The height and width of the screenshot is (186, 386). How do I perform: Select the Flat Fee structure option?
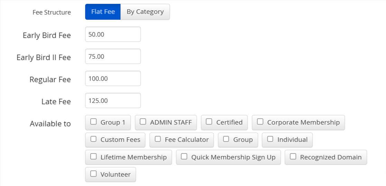pos(103,12)
